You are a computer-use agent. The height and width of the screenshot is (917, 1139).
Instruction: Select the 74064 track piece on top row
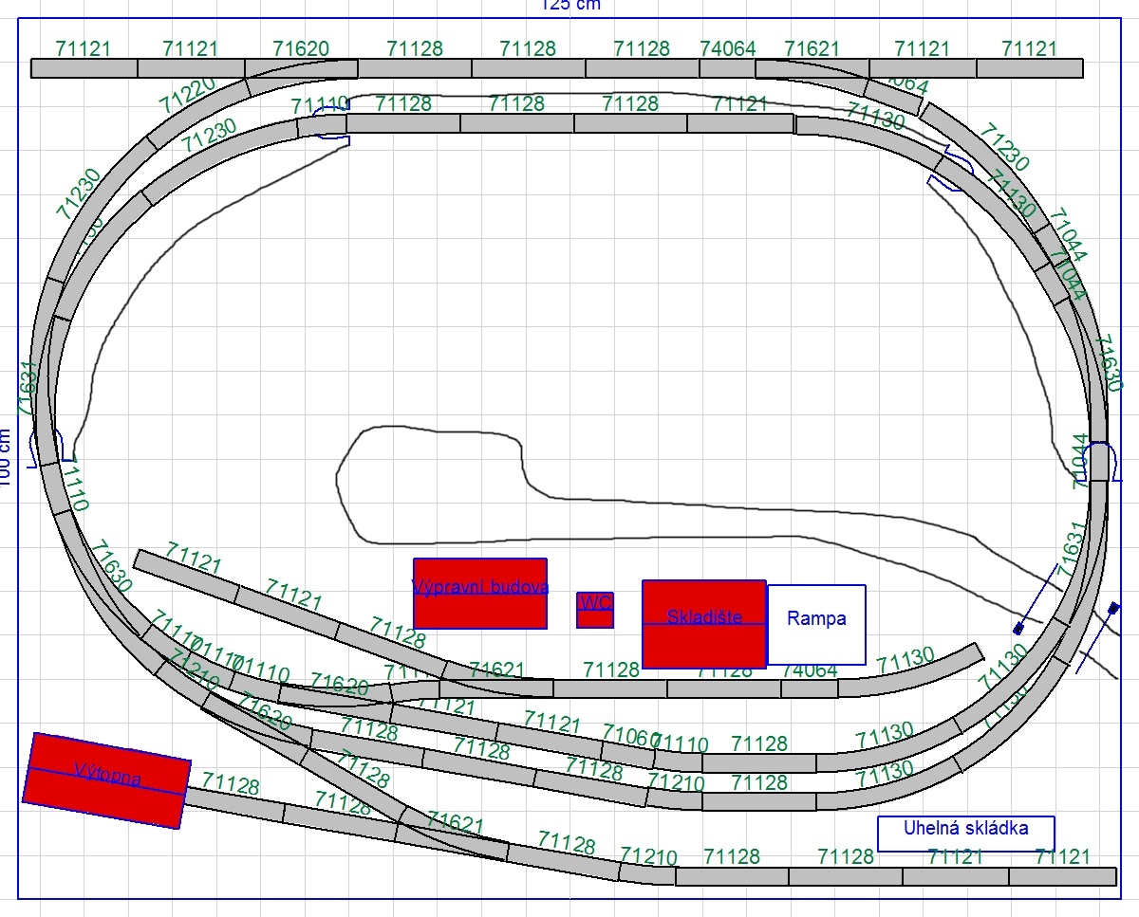pyautogui.click(x=728, y=68)
